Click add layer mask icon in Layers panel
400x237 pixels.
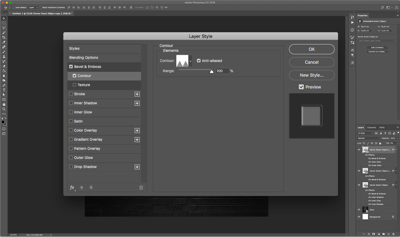tap(374, 234)
